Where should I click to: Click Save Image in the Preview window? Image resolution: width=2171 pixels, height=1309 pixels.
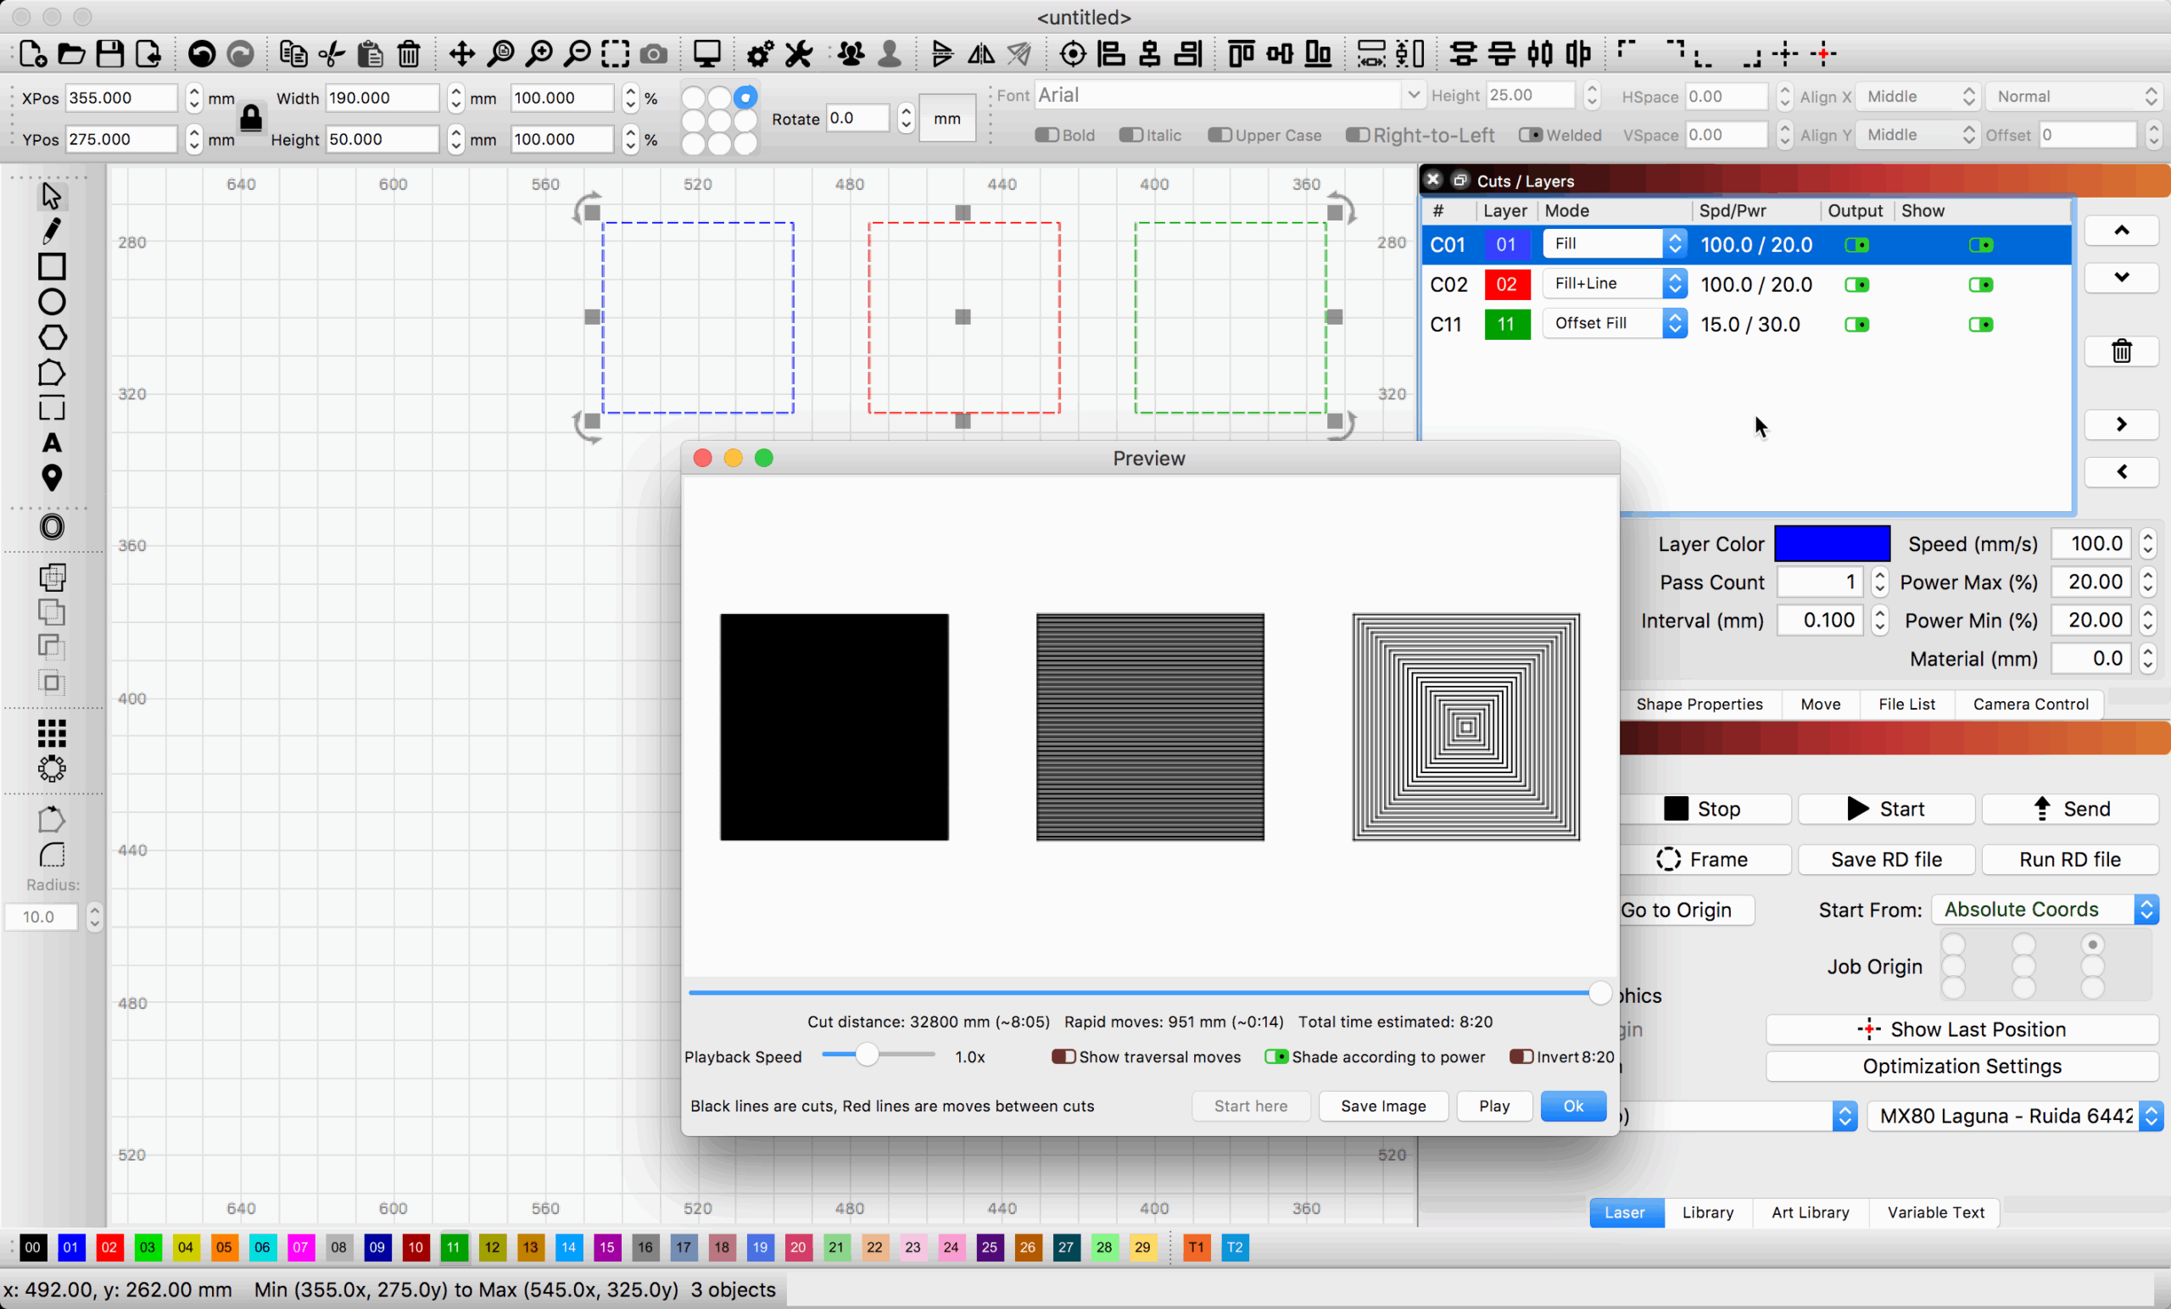(x=1382, y=1106)
